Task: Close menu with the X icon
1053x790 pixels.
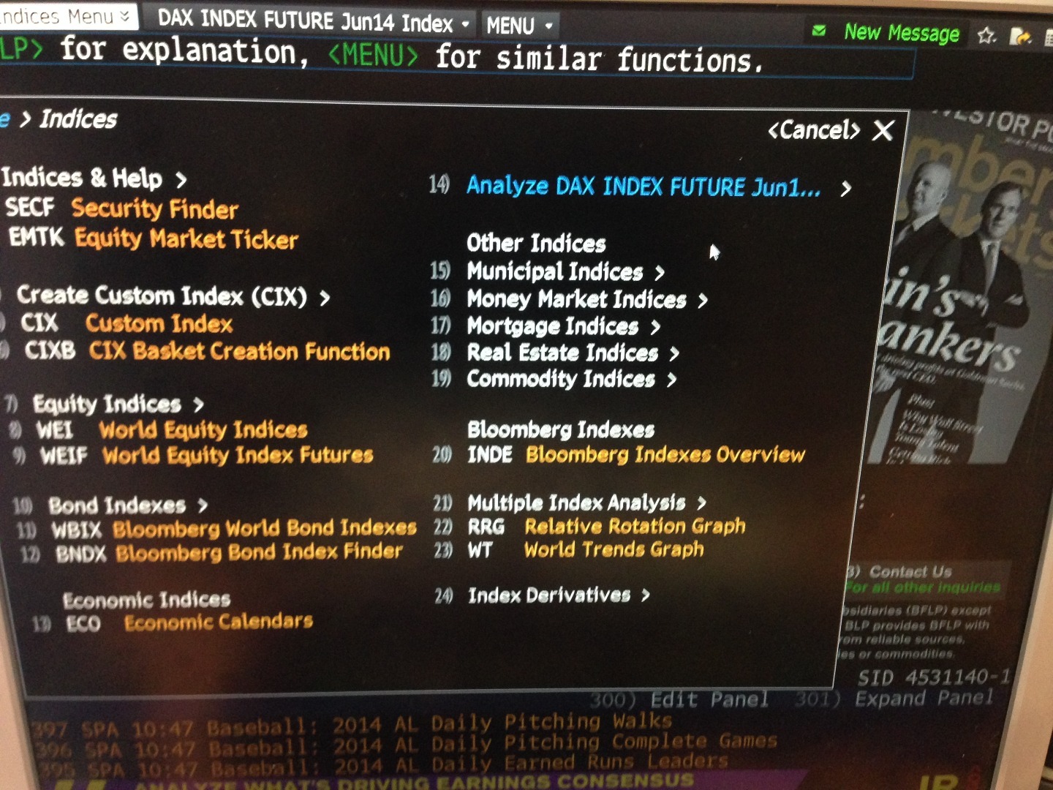Action: pyautogui.click(x=883, y=131)
